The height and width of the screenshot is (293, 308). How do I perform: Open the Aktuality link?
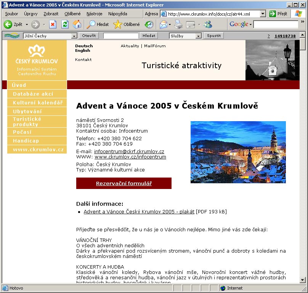(130, 46)
